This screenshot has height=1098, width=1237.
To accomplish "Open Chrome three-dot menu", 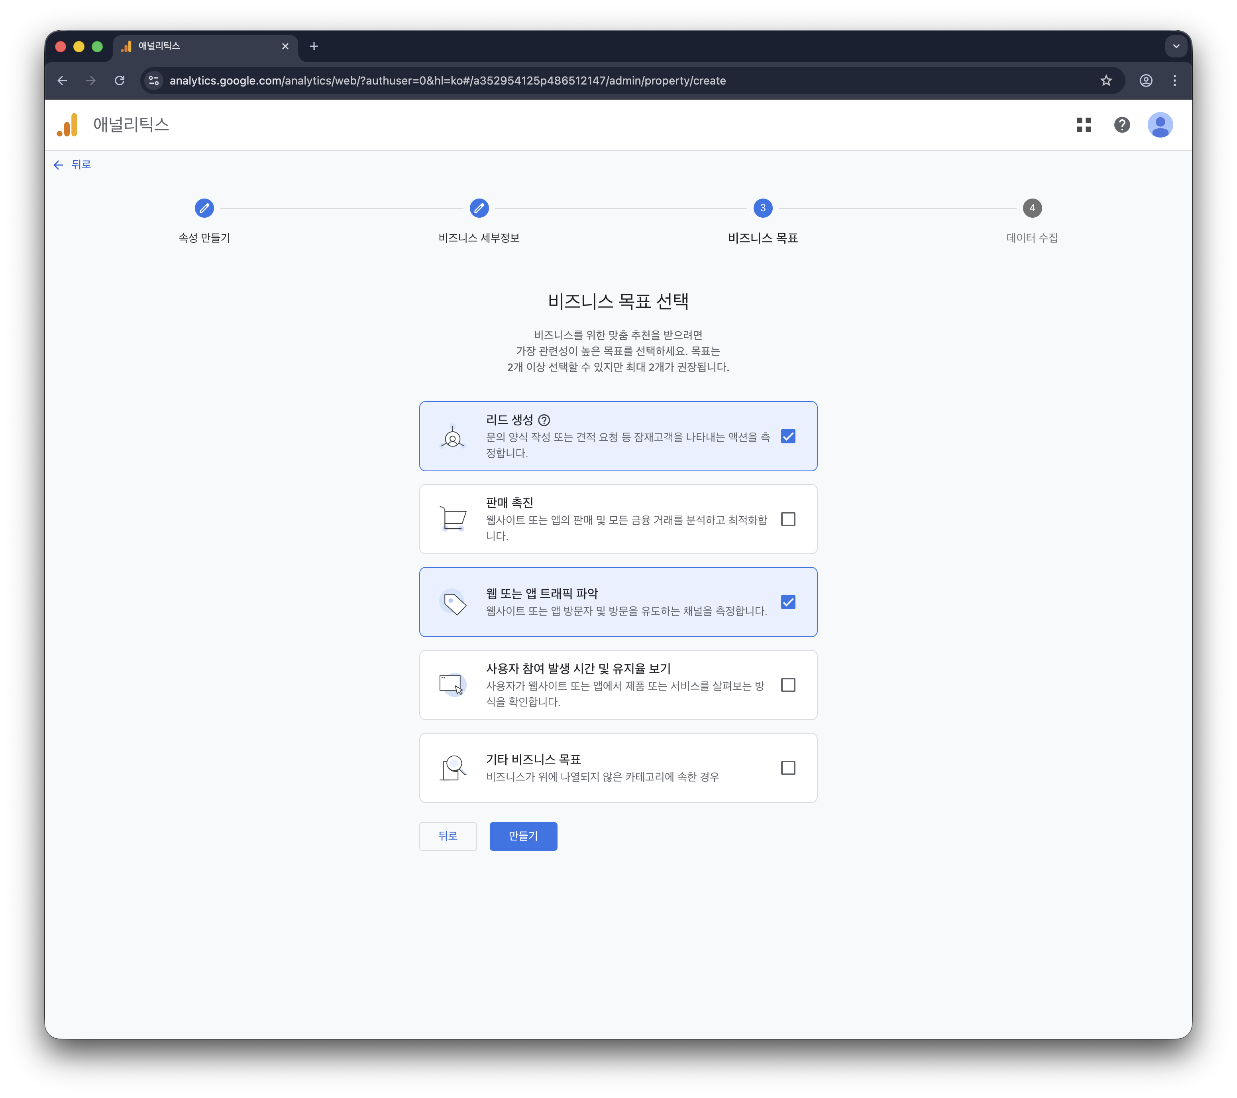I will [1174, 81].
